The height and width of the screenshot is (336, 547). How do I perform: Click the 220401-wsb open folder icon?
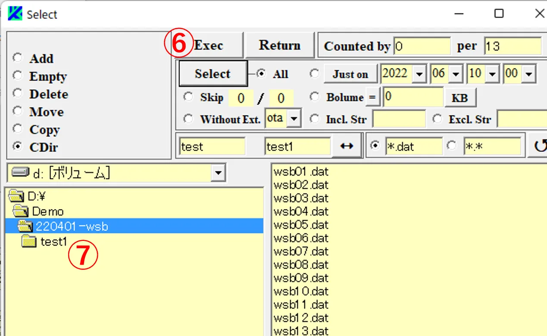point(25,226)
